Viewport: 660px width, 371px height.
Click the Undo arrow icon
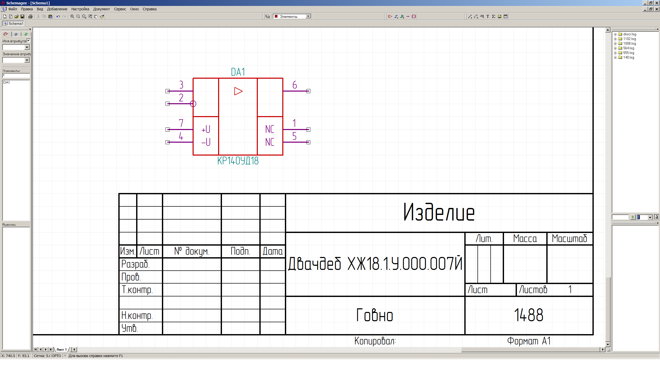tap(58, 17)
